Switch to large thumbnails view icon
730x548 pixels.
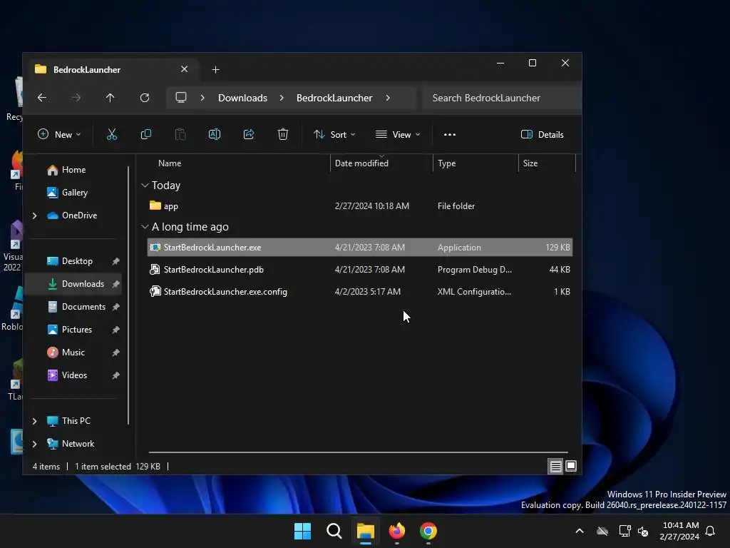point(571,466)
